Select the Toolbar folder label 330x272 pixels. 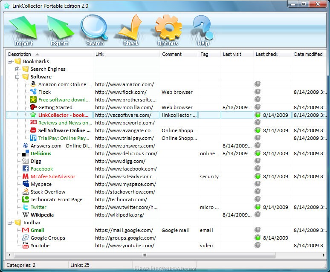coord(32,223)
